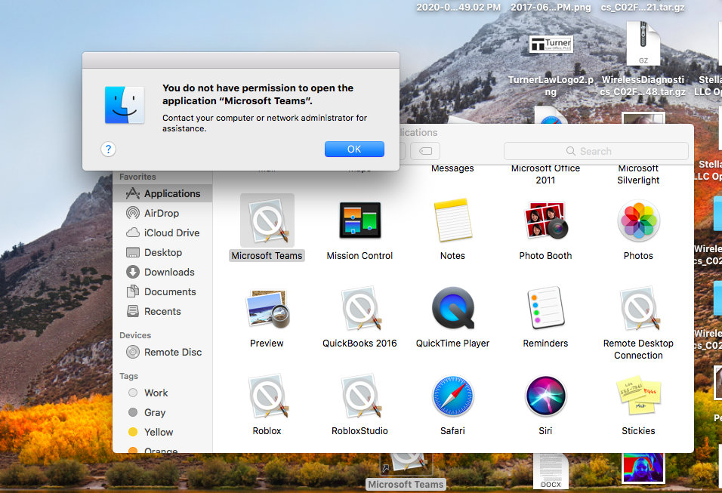722x493 pixels.
Task: Click OK in the permission dialog
Action: pos(354,149)
